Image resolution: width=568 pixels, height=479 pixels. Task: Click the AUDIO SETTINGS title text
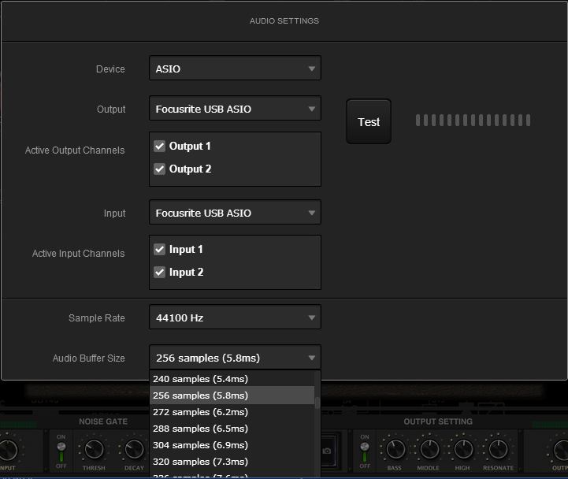click(x=284, y=21)
